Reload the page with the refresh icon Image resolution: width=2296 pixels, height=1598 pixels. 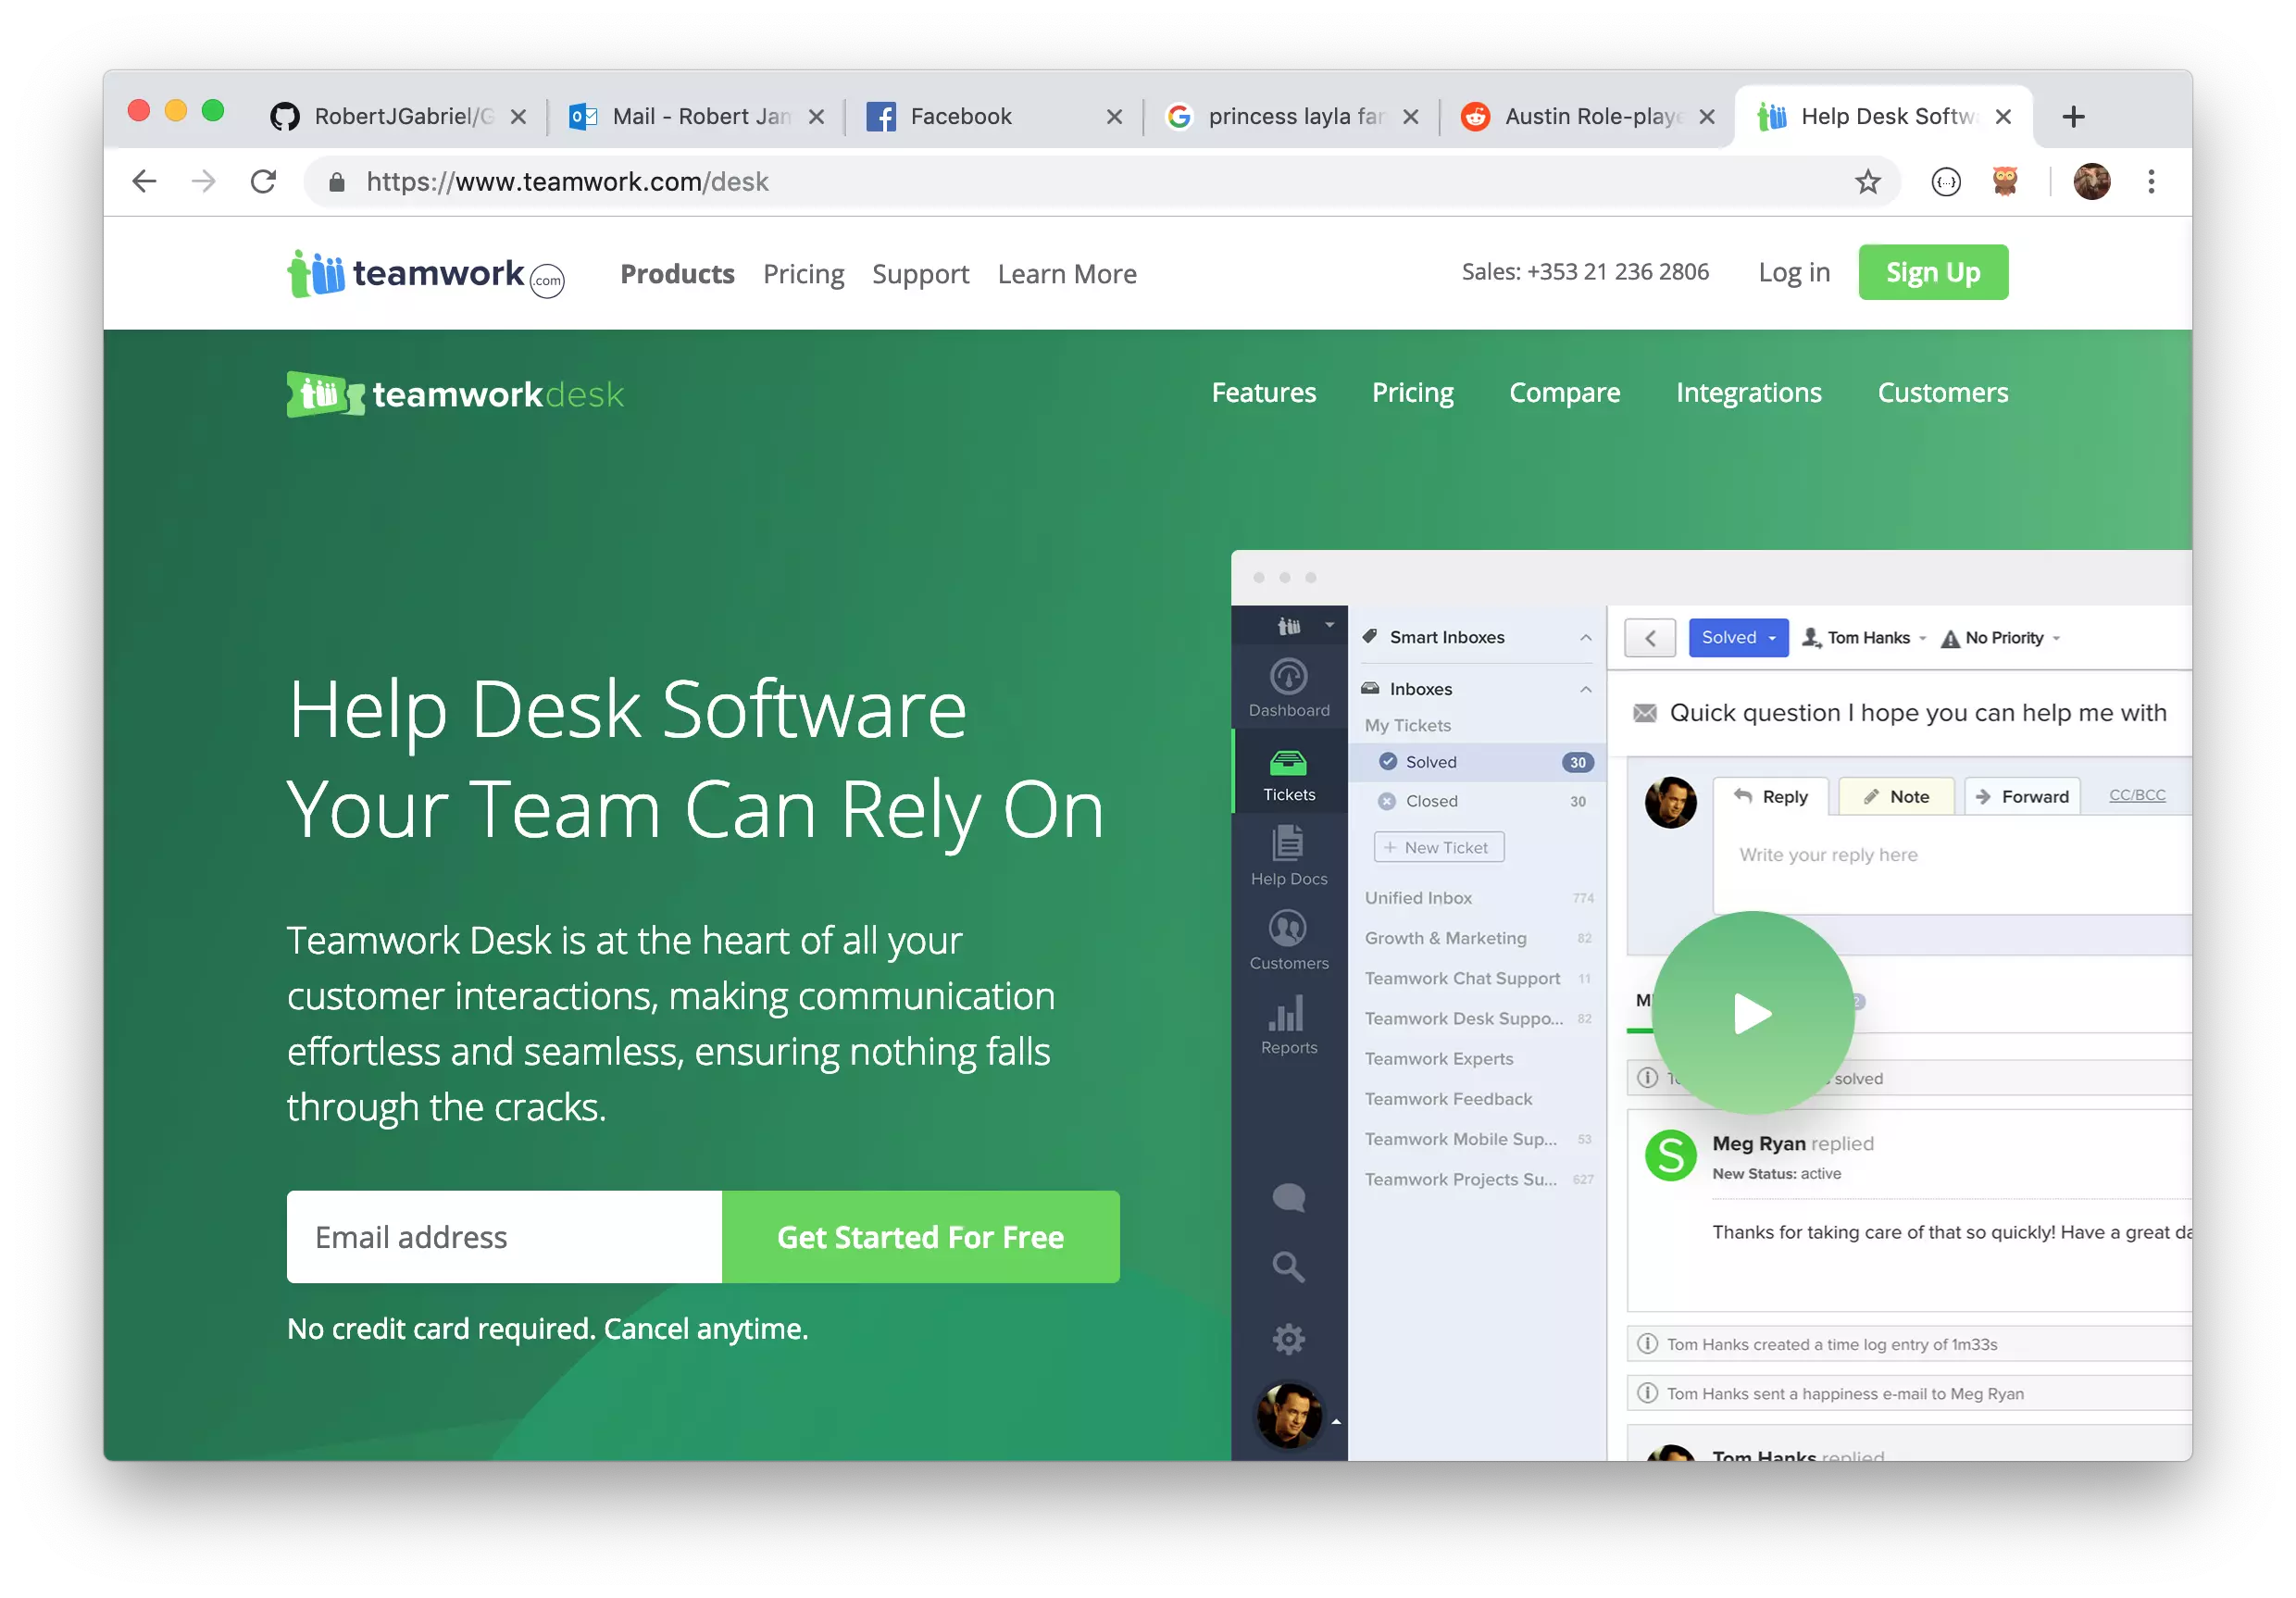tap(263, 181)
